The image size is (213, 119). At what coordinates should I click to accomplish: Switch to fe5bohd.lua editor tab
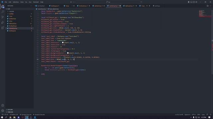[x=83, y=6]
